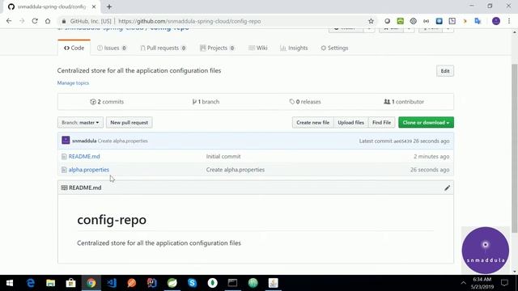518x291 pixels.
Task: Open Create alpha.properties commit in file row
Action: click(236, 170)
